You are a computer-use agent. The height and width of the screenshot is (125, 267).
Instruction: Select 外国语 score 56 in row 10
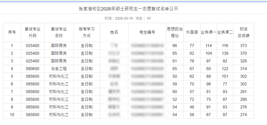pyautogui.click(x=192, y=115)
